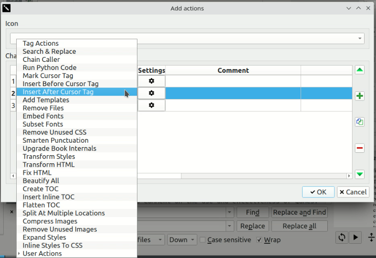Screen dimensions: 376x258
Task: Open settings gear for third row
Action: pos(151,105)
